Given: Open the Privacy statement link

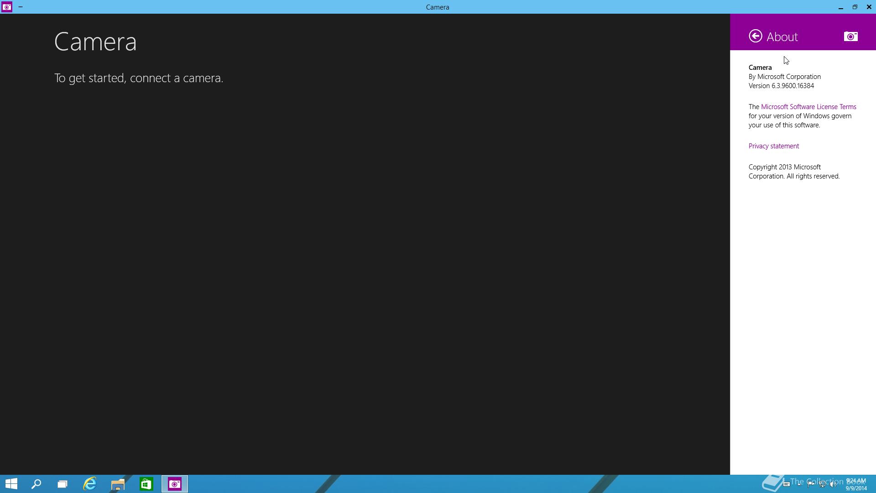Looking at the screenshot, I should 774,146.
